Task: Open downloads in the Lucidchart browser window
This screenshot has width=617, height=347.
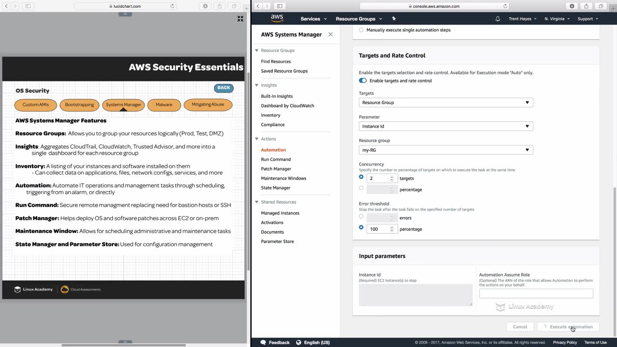Action: point(205,6)
